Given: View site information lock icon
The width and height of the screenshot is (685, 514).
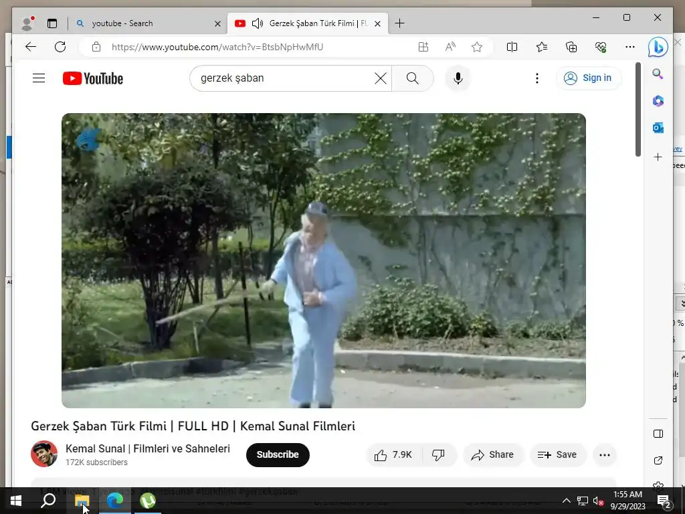Looking at the screenshot, I should tap(96, 47).
